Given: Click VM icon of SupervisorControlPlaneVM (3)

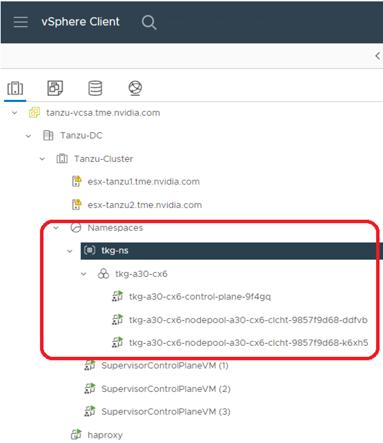Looking at the screenshot, I should click(90, 411).
